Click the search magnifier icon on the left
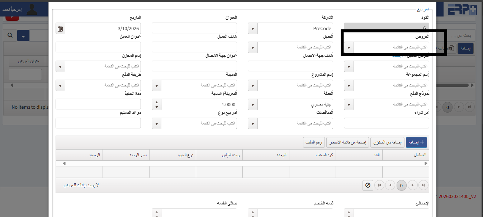This screenshot has height=217, width=483. coord(10,35)
